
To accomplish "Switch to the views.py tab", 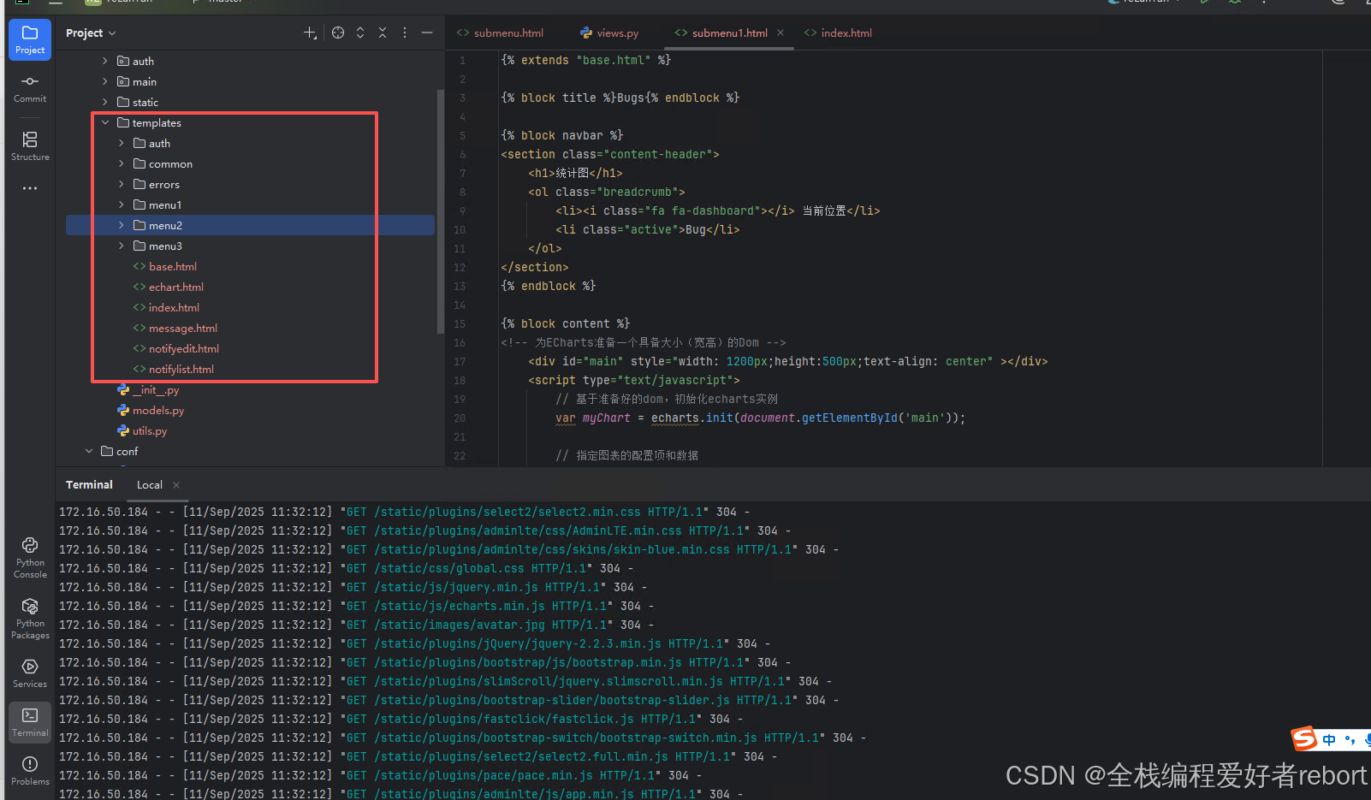I will point(609,33).
